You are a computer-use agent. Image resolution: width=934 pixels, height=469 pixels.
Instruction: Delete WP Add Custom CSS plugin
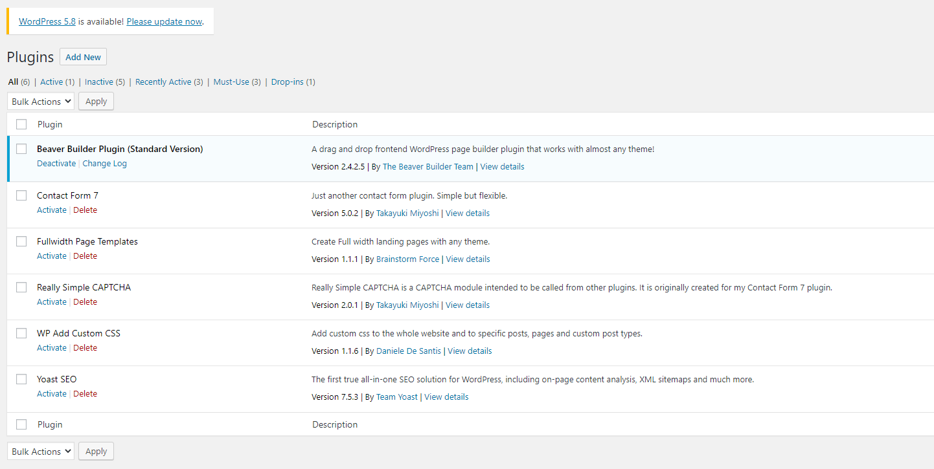pyautogui.click(x=85, y=348)
